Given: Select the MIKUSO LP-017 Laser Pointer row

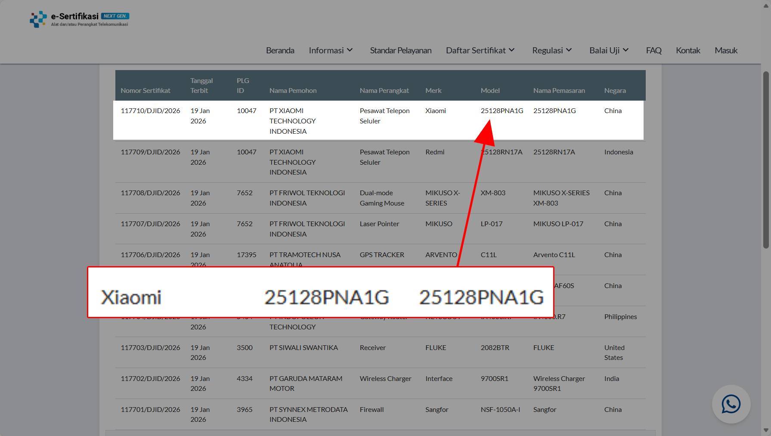Looking at the screenshot, I should click(380, 229).
